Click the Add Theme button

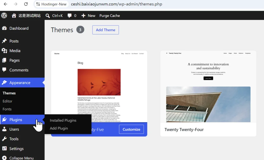105,30
